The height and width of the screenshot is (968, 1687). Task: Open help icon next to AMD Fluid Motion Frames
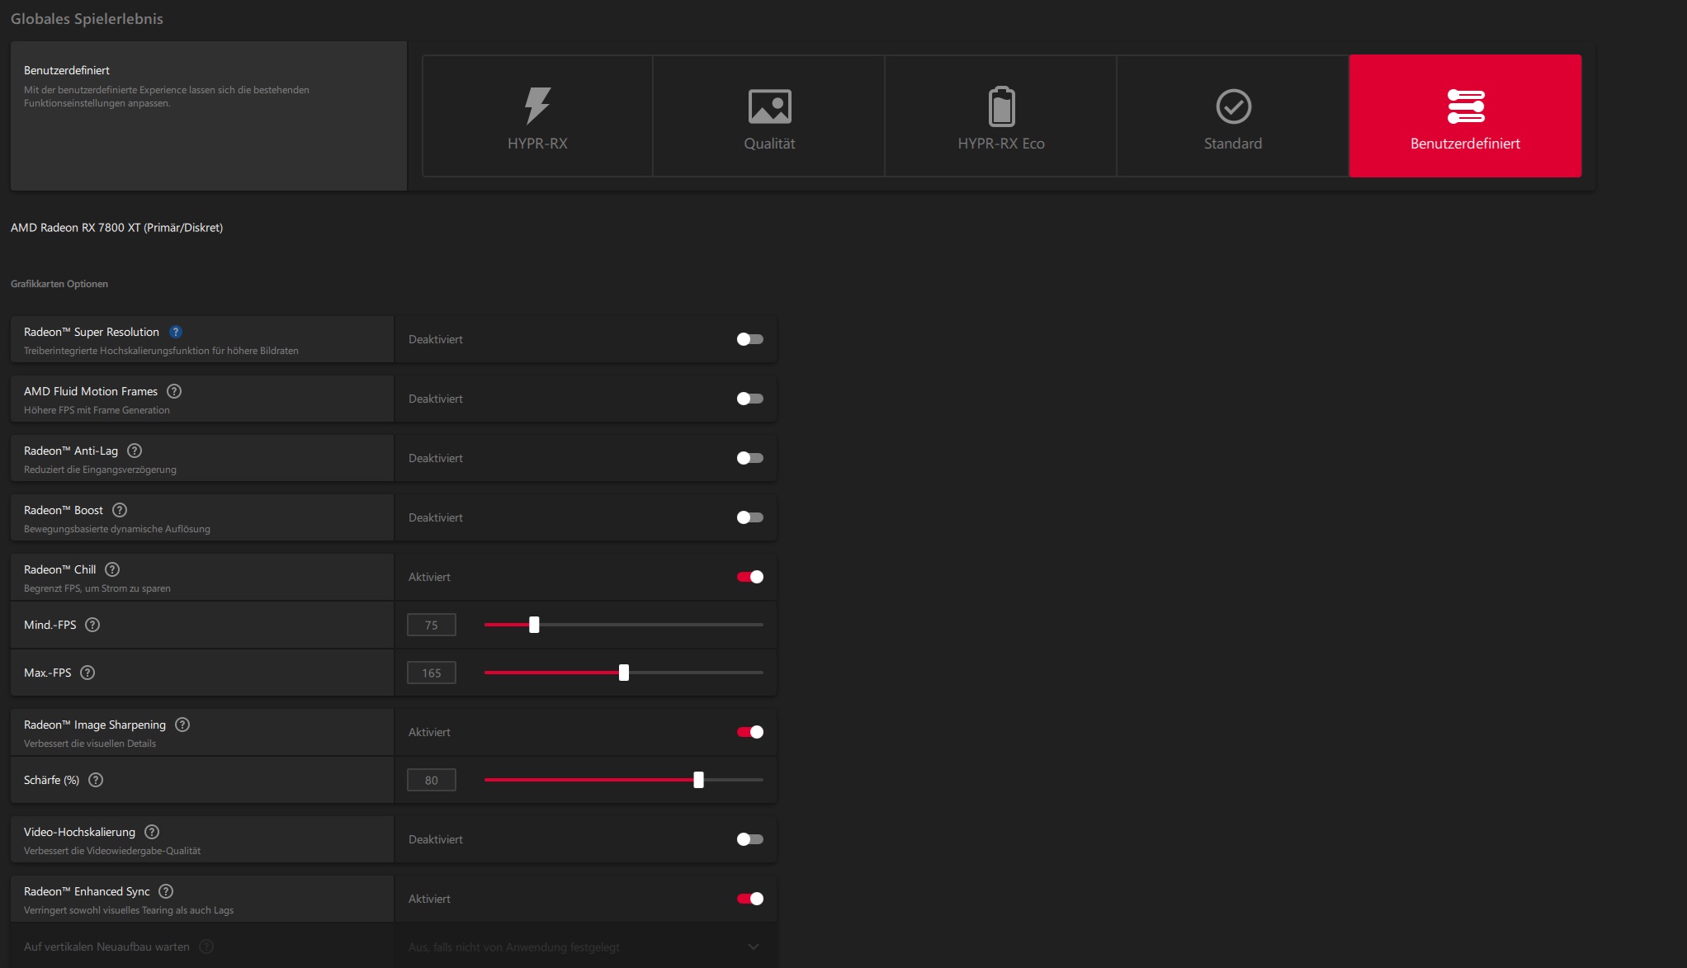click(x=174, y=391)
